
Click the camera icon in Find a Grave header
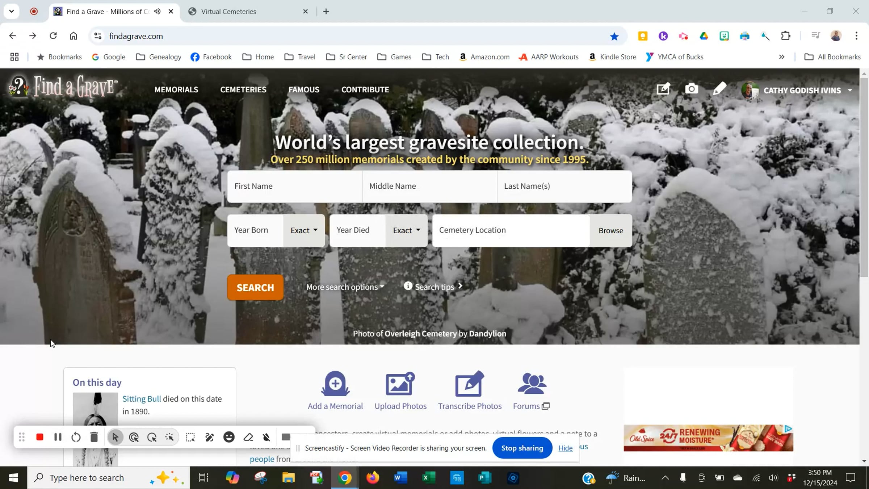(x=692, y=89)
